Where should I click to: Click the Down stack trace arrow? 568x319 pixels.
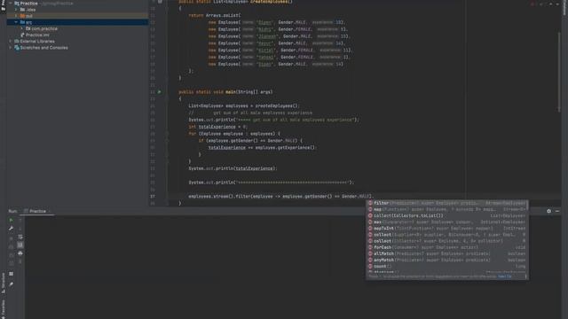coord(20,229)
